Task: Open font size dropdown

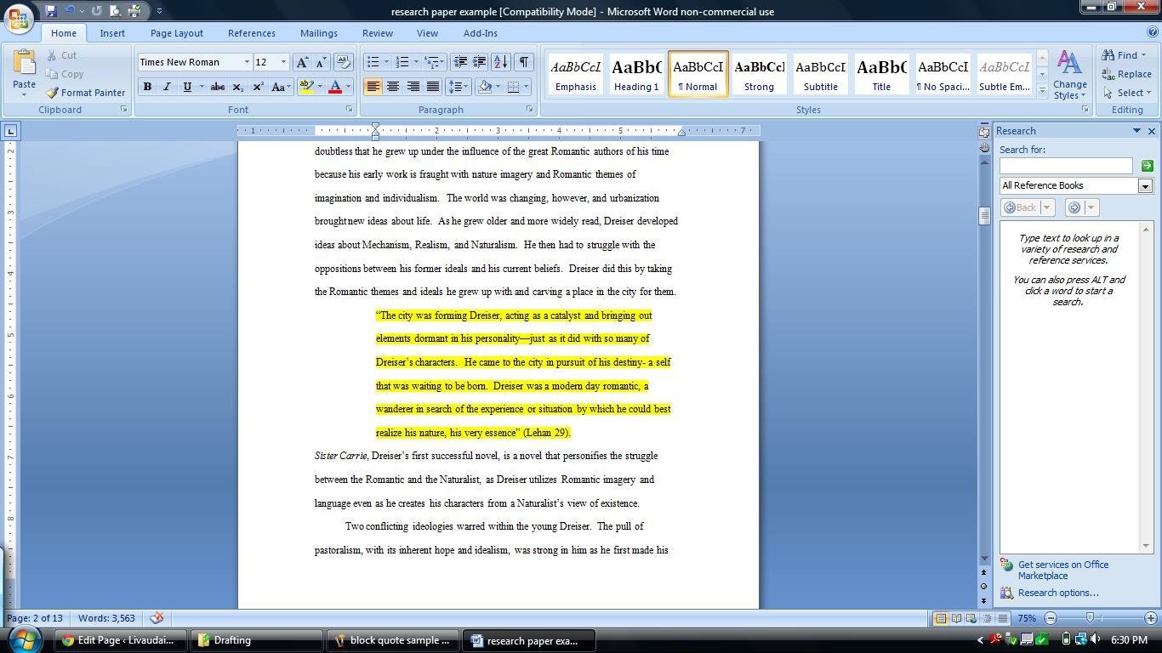Action: point(283,62)
